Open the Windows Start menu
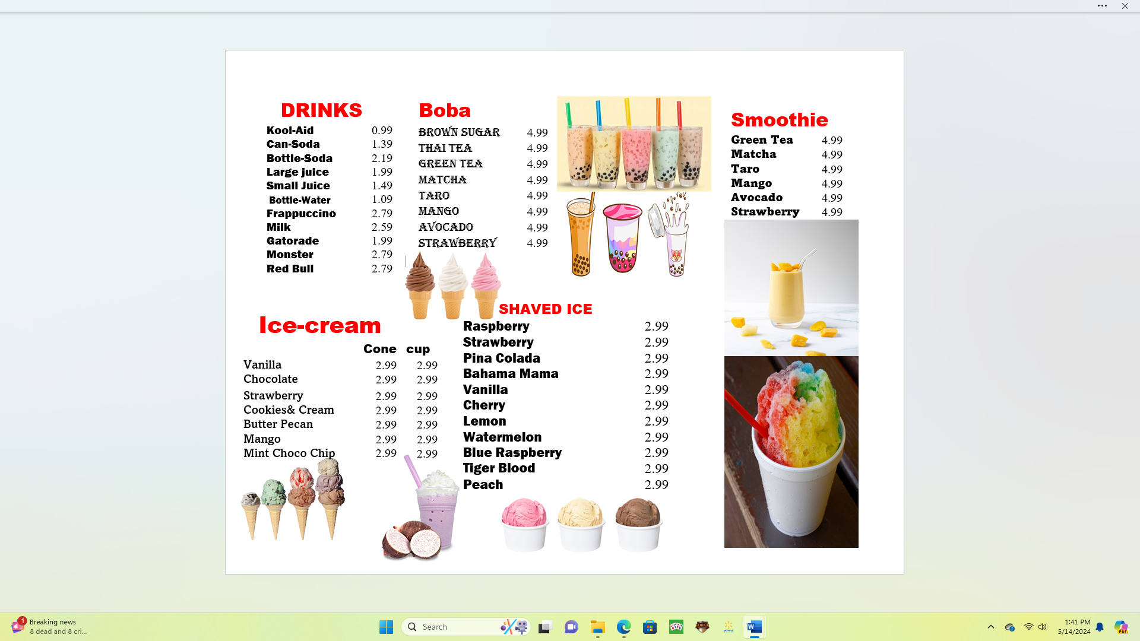The image size is (1140, 641). click(386, 627)
